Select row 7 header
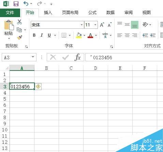163x152 pixels. (5, 111)
